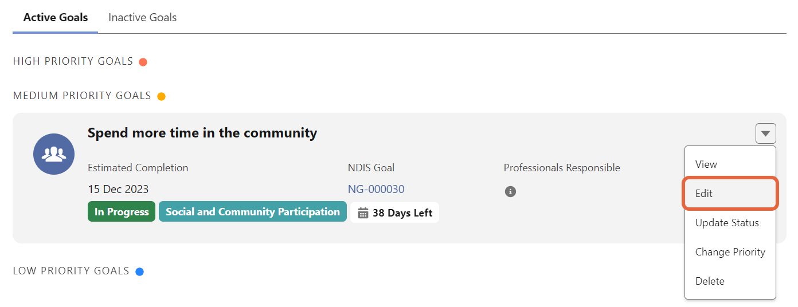
Task: Click the Social and Community Participation tag
Action: coord(253,212)
